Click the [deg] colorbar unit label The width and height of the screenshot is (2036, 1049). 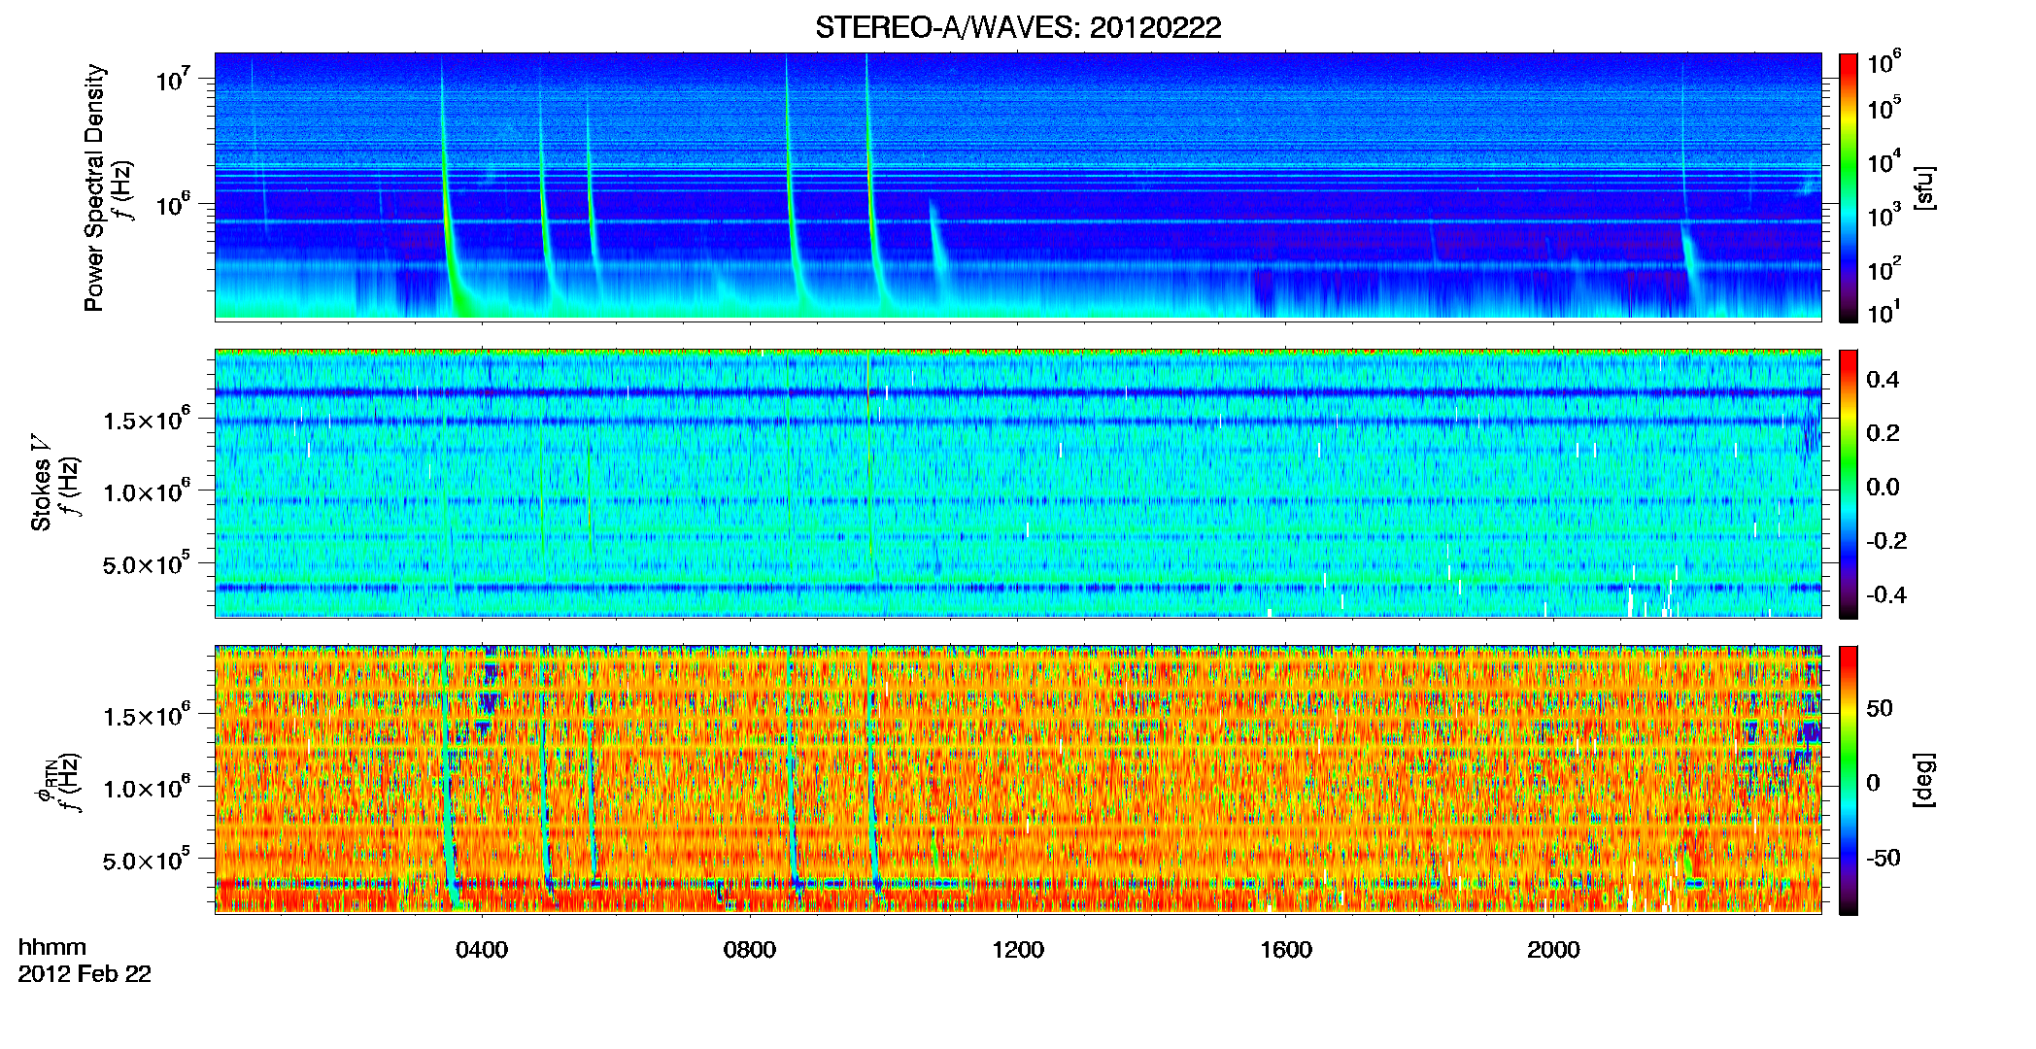1924,780
